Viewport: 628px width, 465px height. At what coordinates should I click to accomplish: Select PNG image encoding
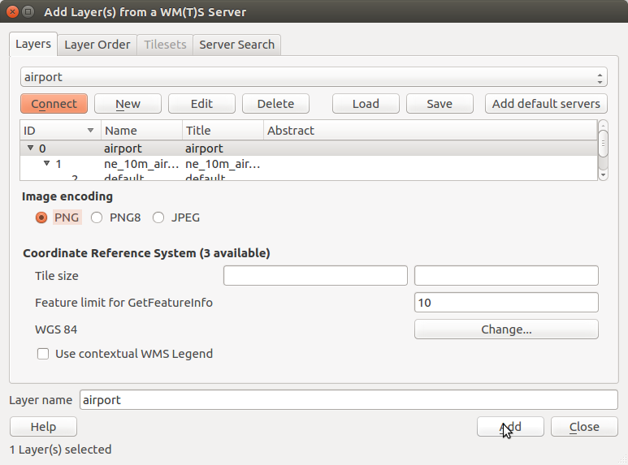point(42,217)
